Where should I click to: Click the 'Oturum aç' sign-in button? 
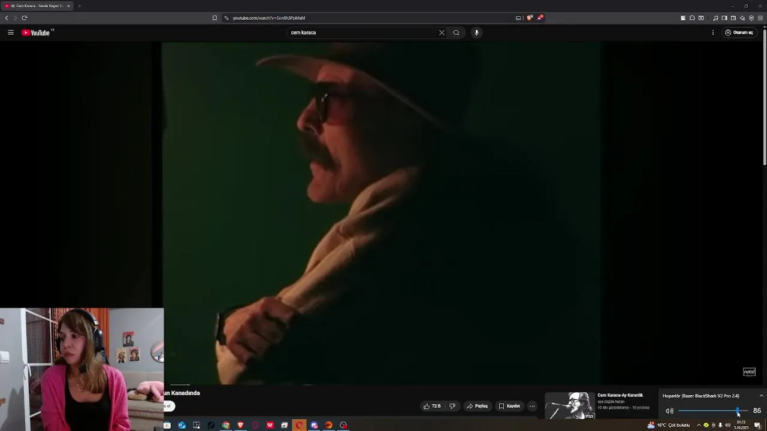point(739,32)
